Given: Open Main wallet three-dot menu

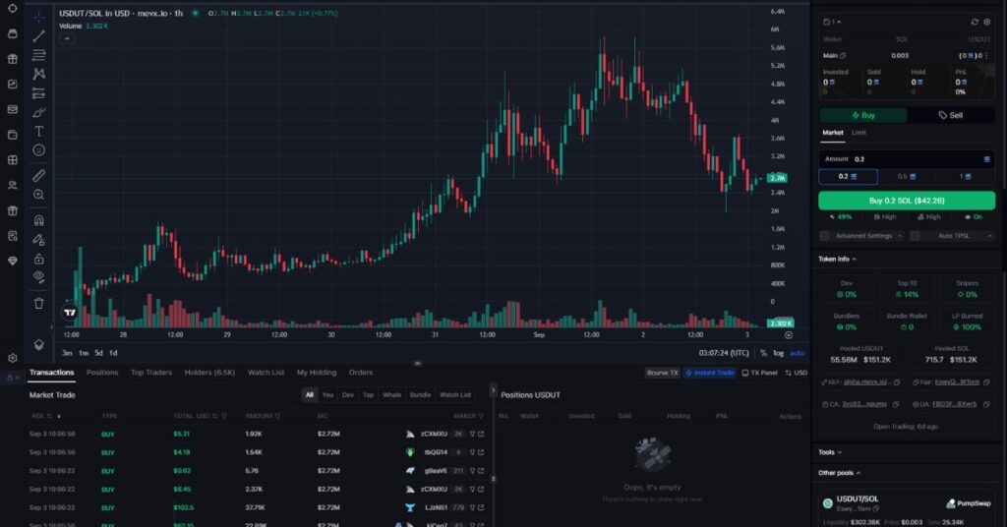Looking at the screenshot, I should (x=987, y=56).
